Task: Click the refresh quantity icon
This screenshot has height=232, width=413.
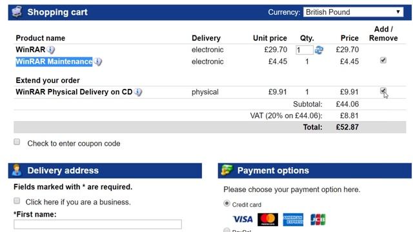Action: click(x=319, y=50)
